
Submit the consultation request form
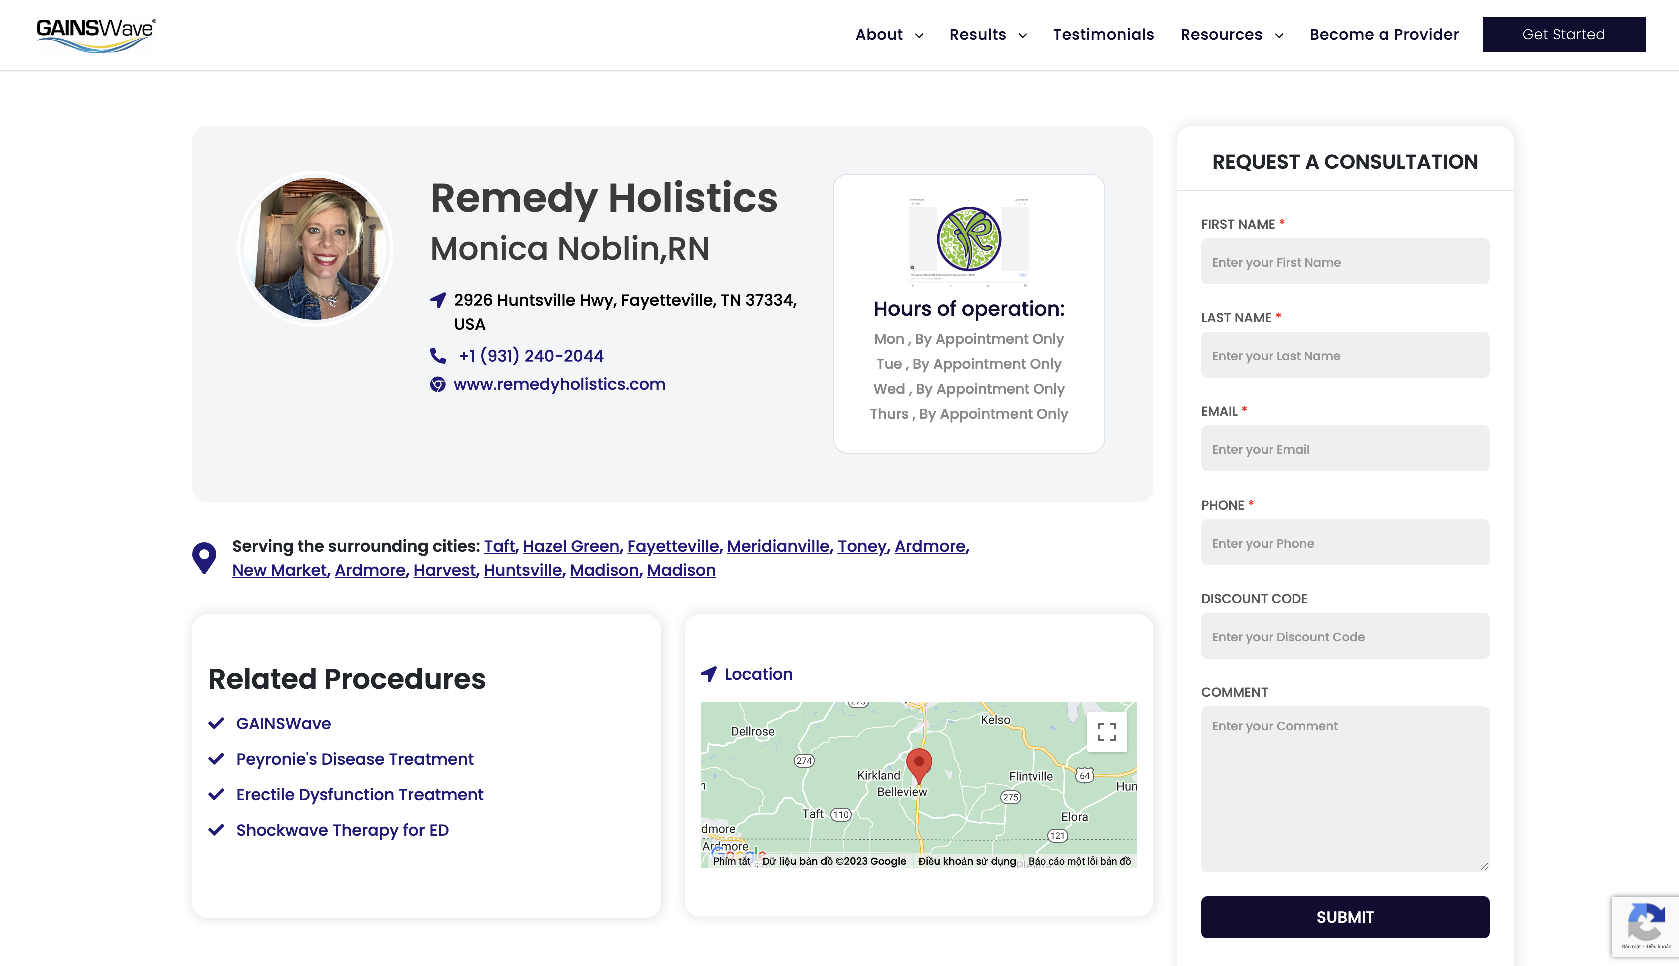coord(1345,917)
